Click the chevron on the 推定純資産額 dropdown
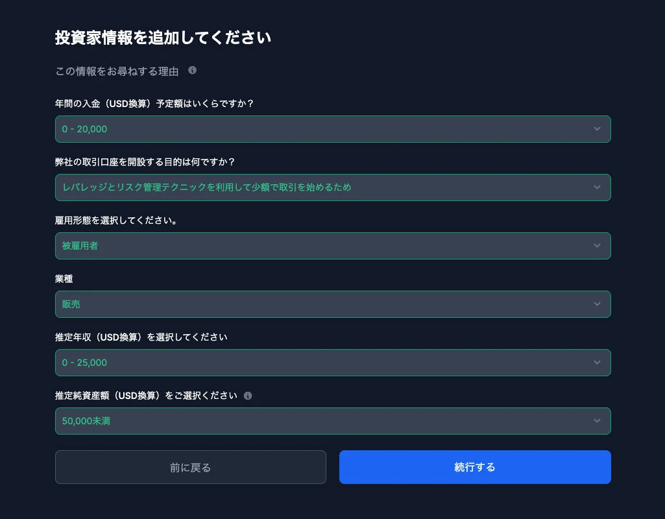The width and height of the screenshot is (665, 519). pos(597,420)
